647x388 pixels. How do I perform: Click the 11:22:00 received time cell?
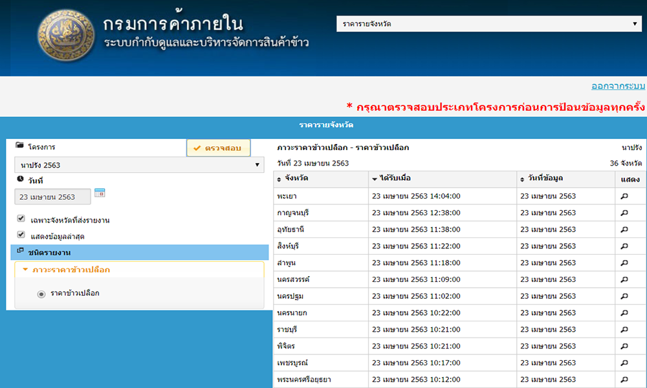click(443, 246)
